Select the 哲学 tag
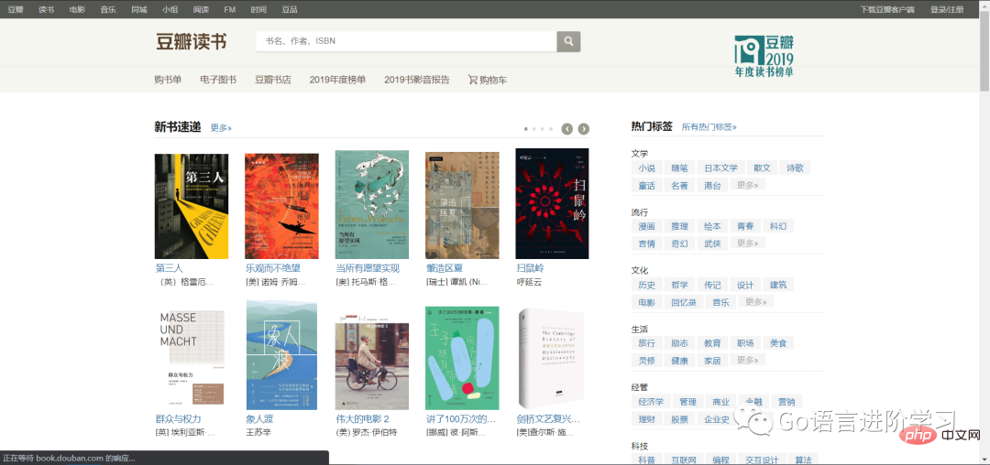990x465 pixels. pos(680,285)
